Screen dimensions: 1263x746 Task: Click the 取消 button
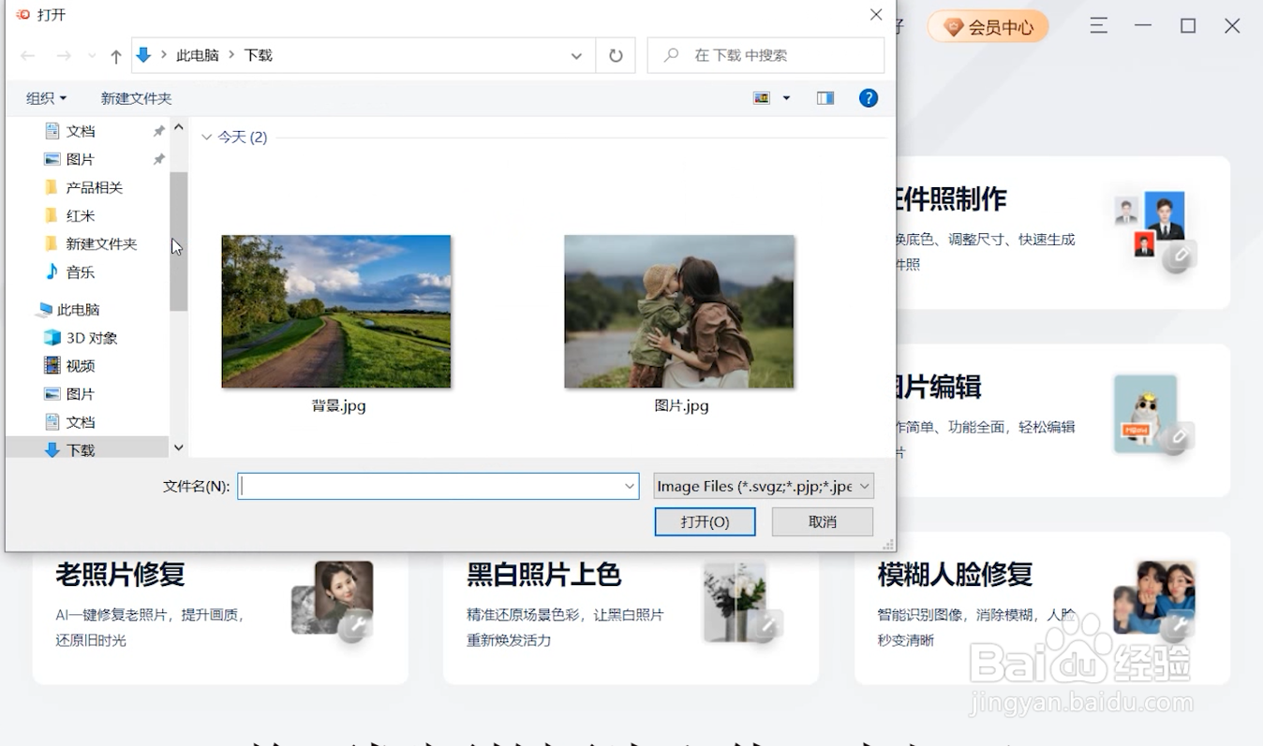point(822,521)
